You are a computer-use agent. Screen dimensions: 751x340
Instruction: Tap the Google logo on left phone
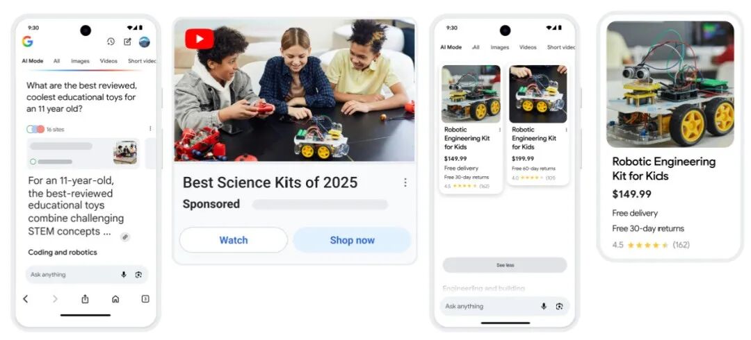(27, 42)
